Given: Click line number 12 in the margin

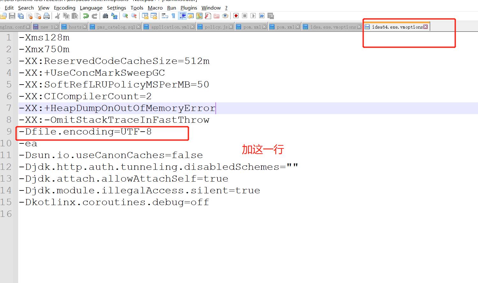Looking at the screenshot, I should tap(6, 167).
